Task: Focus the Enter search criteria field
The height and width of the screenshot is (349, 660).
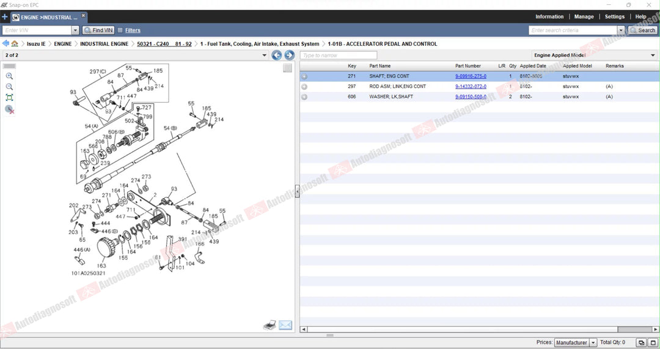Action: (x=573, y=31)
